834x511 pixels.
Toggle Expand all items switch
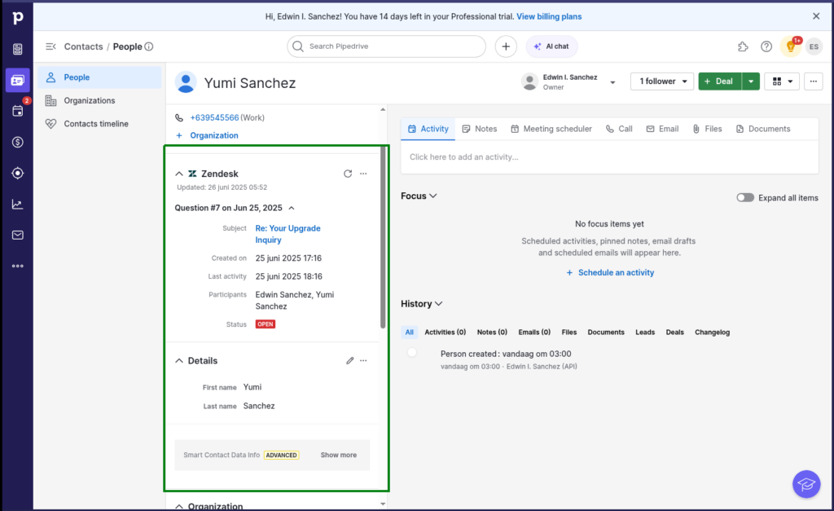tap(745, 197)
